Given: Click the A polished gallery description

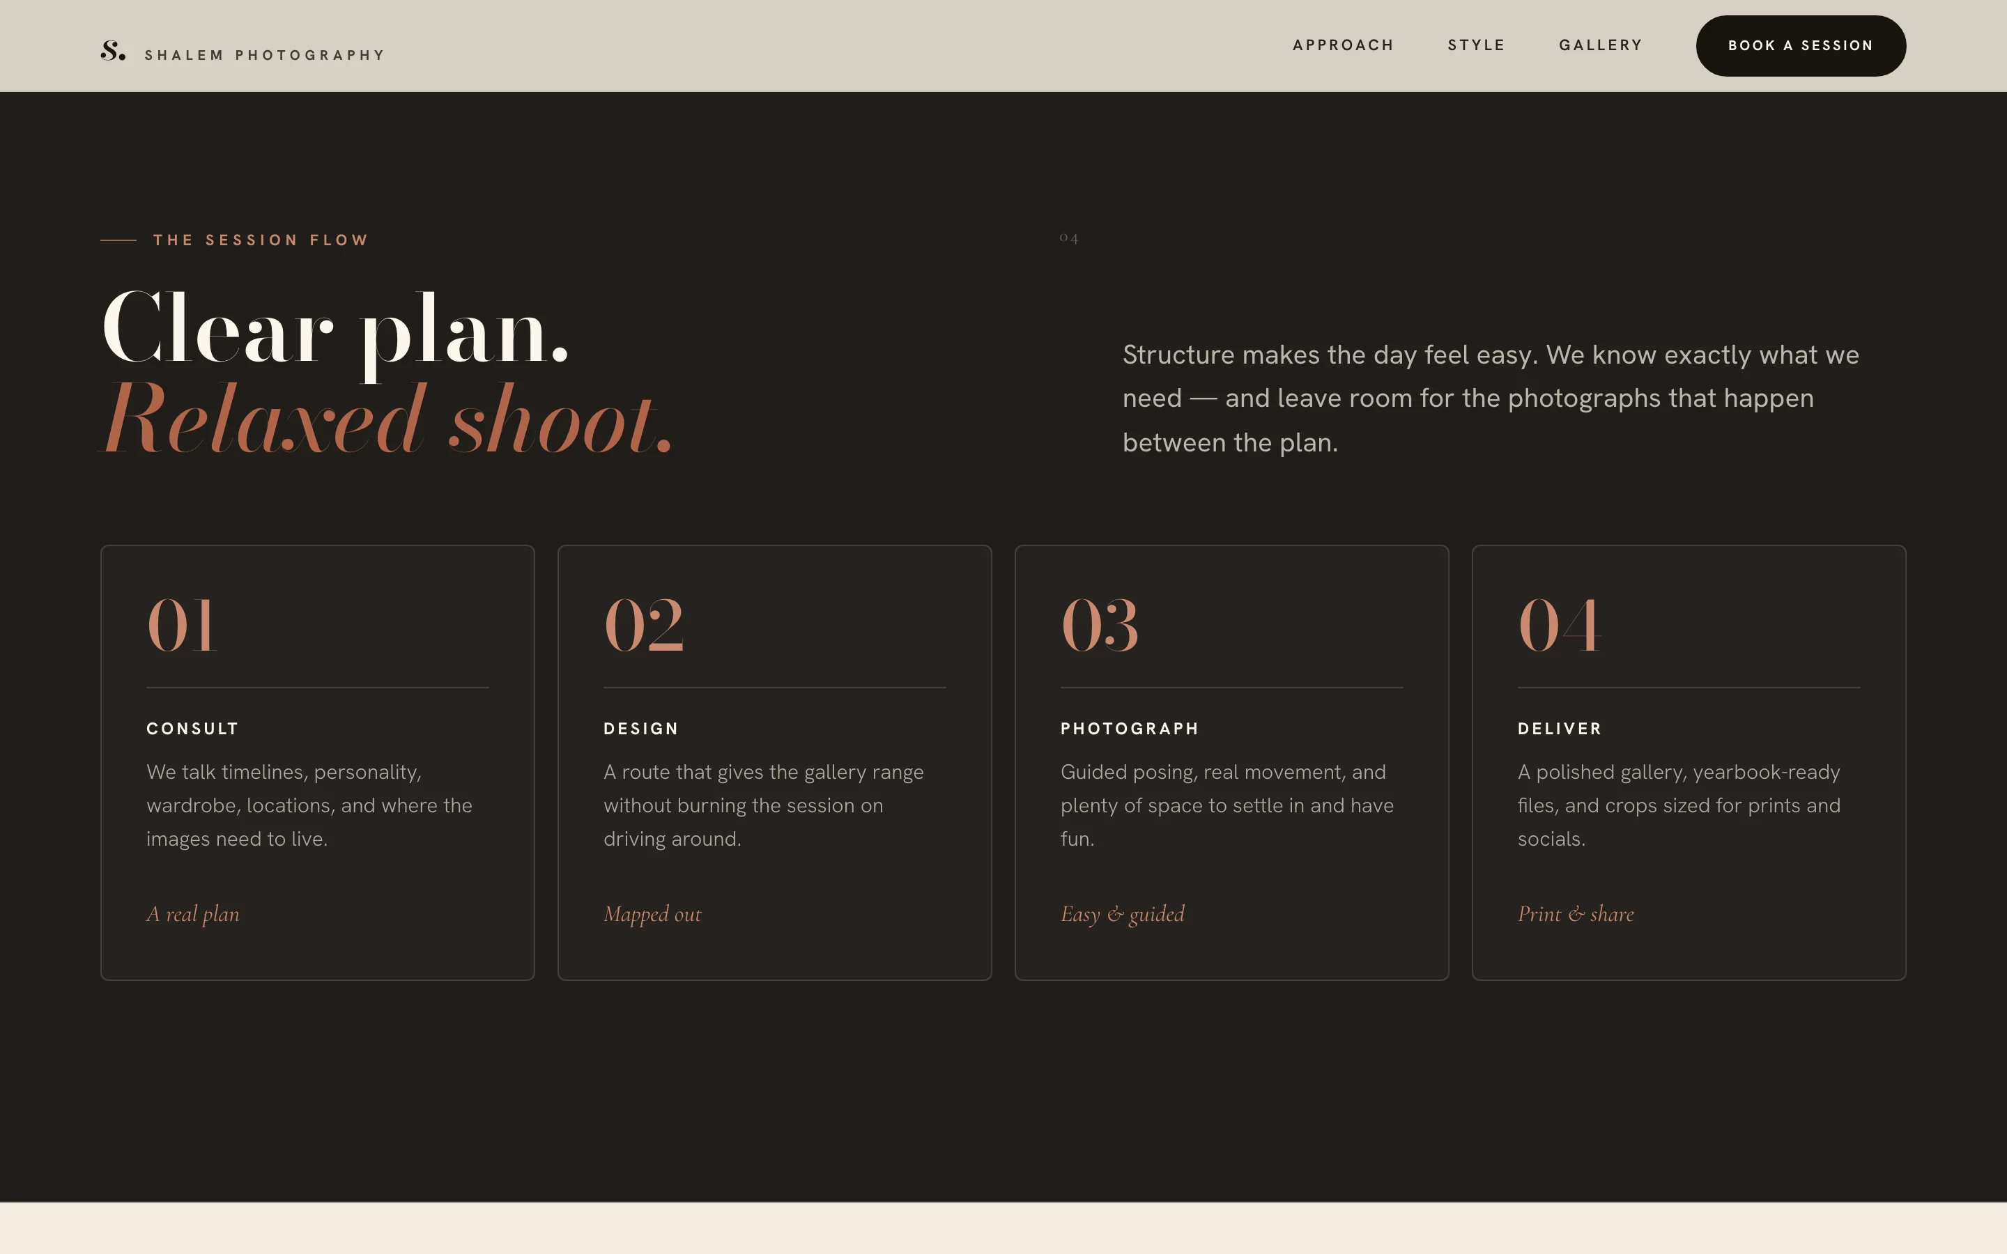Looking at the screenshot, I should click(1679, 805).
